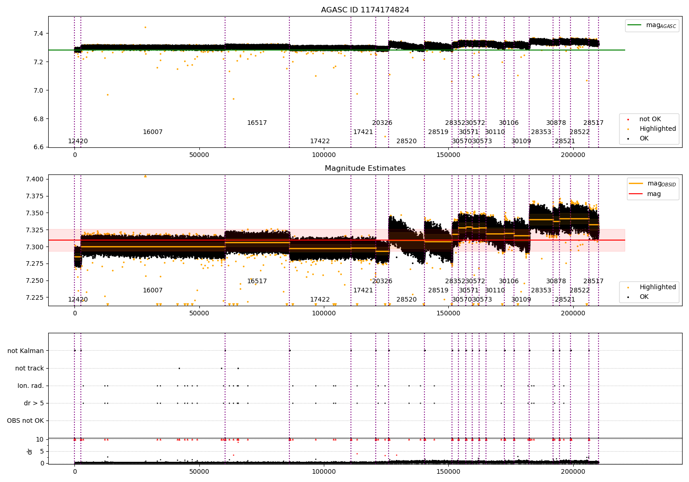Screen dimensions: 689x482
Task: Click OBSID label 28522 in the top plot
Action: (x=580, y=132)
